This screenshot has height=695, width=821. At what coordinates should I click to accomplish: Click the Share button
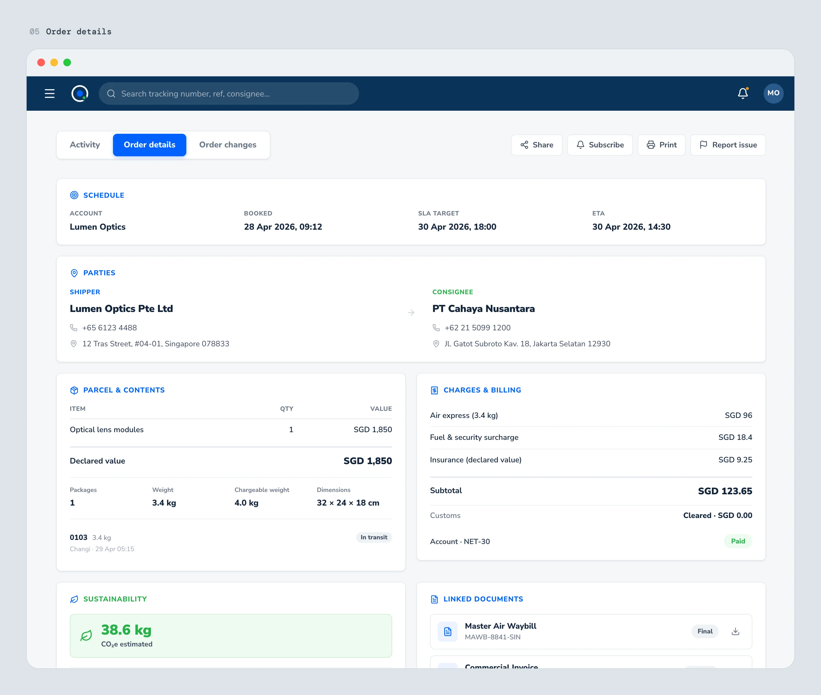[x=536, y=145]
